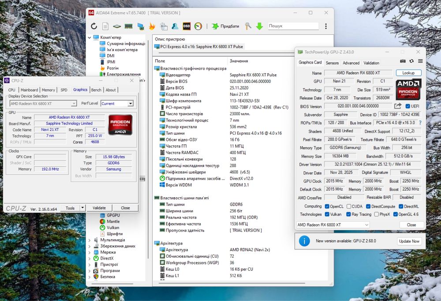Open the Perf Level dropdown in CPU-Z
This screenshot has height=301, width=441.
(x=130, y=104)
